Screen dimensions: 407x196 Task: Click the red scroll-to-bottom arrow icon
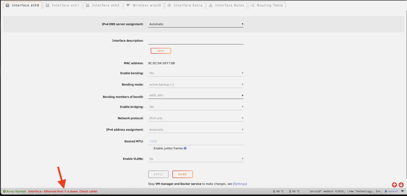click(x=401, y=185)
